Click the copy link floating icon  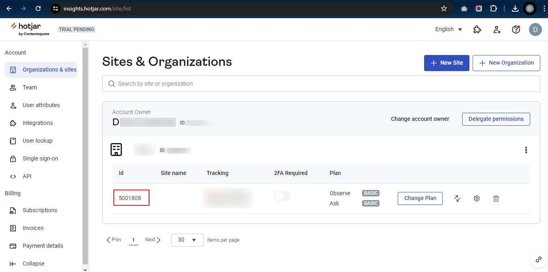[x=539, y=259]
